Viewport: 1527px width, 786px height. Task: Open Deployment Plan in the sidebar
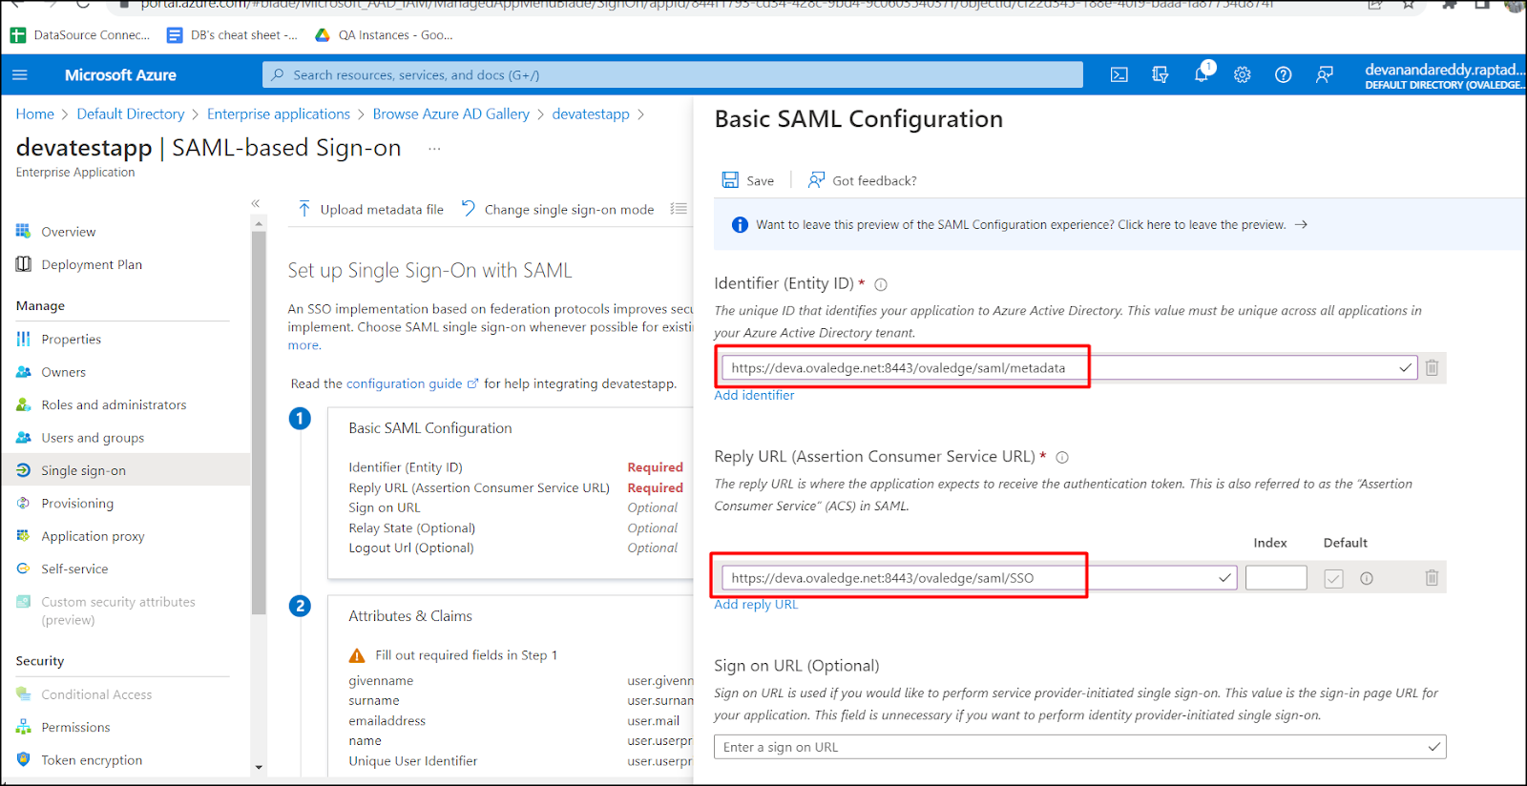click(x=92, y=264)
